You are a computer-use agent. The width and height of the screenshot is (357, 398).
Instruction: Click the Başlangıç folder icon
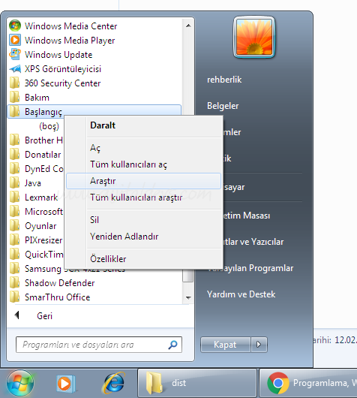click(14, 111)
